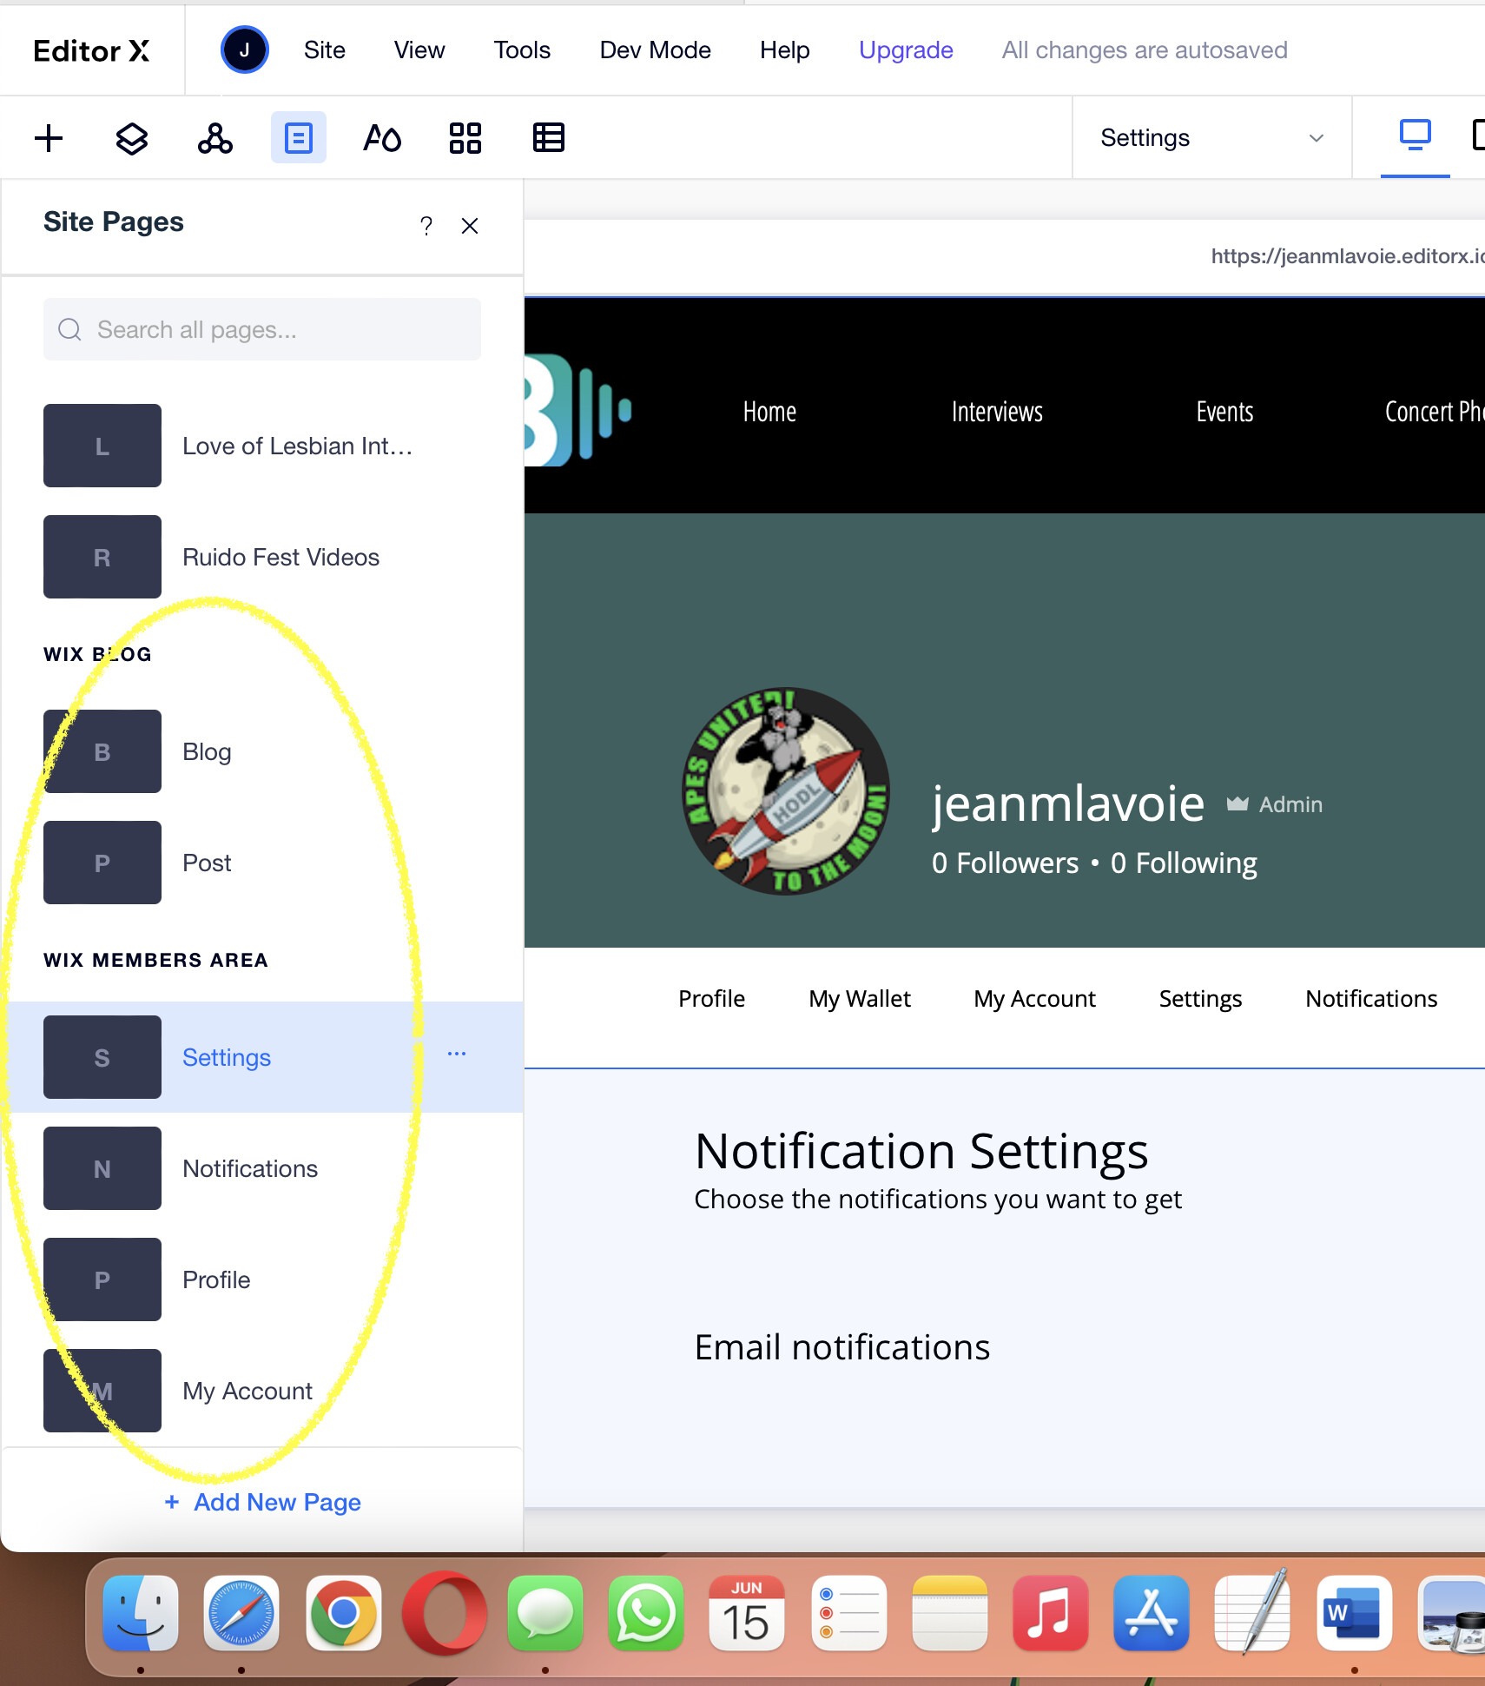The image size is (1485, 1686).
Task: Select the desktop breakpoint icon
Action: click(x=1416, y=136)
